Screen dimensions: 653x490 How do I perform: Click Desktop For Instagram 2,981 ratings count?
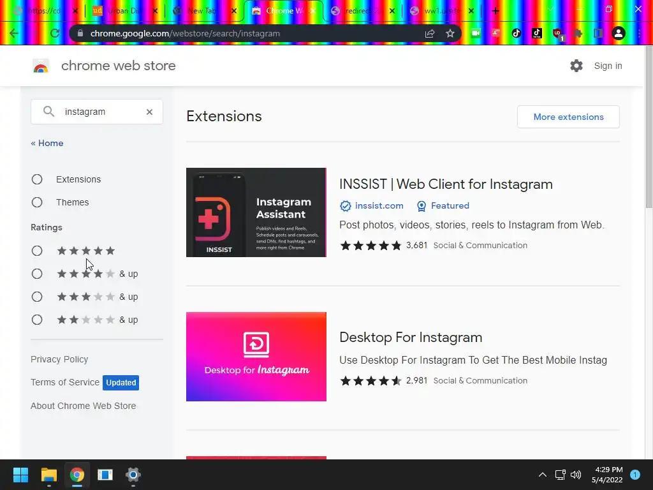point(417,381)
